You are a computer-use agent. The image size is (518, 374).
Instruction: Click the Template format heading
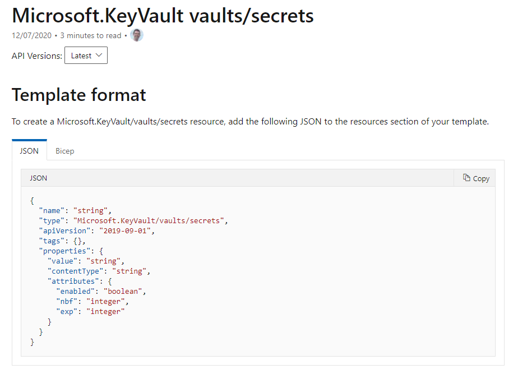pyautogui.click(x=78, y=95)
